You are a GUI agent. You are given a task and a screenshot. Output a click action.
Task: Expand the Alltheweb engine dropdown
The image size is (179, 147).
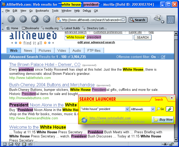point(153,109)
